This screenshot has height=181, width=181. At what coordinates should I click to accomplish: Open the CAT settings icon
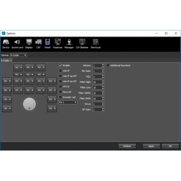point(38,44)
